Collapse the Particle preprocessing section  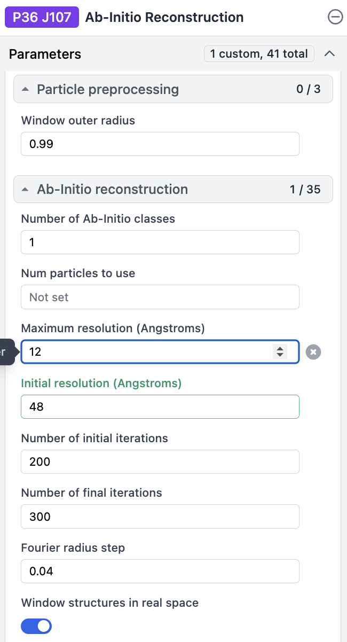[26, 89]
